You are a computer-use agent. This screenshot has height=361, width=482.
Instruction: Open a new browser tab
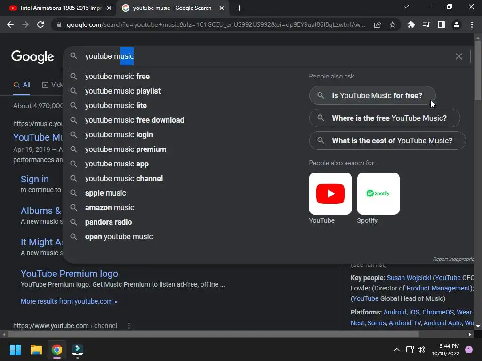click(240, 8)
